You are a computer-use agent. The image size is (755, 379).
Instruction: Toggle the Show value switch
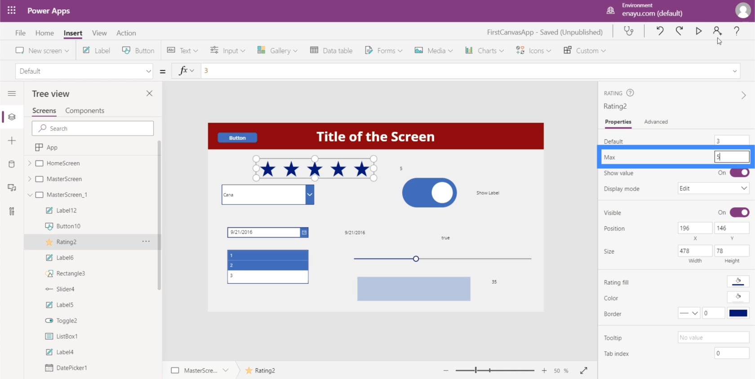tap(739, 172)
